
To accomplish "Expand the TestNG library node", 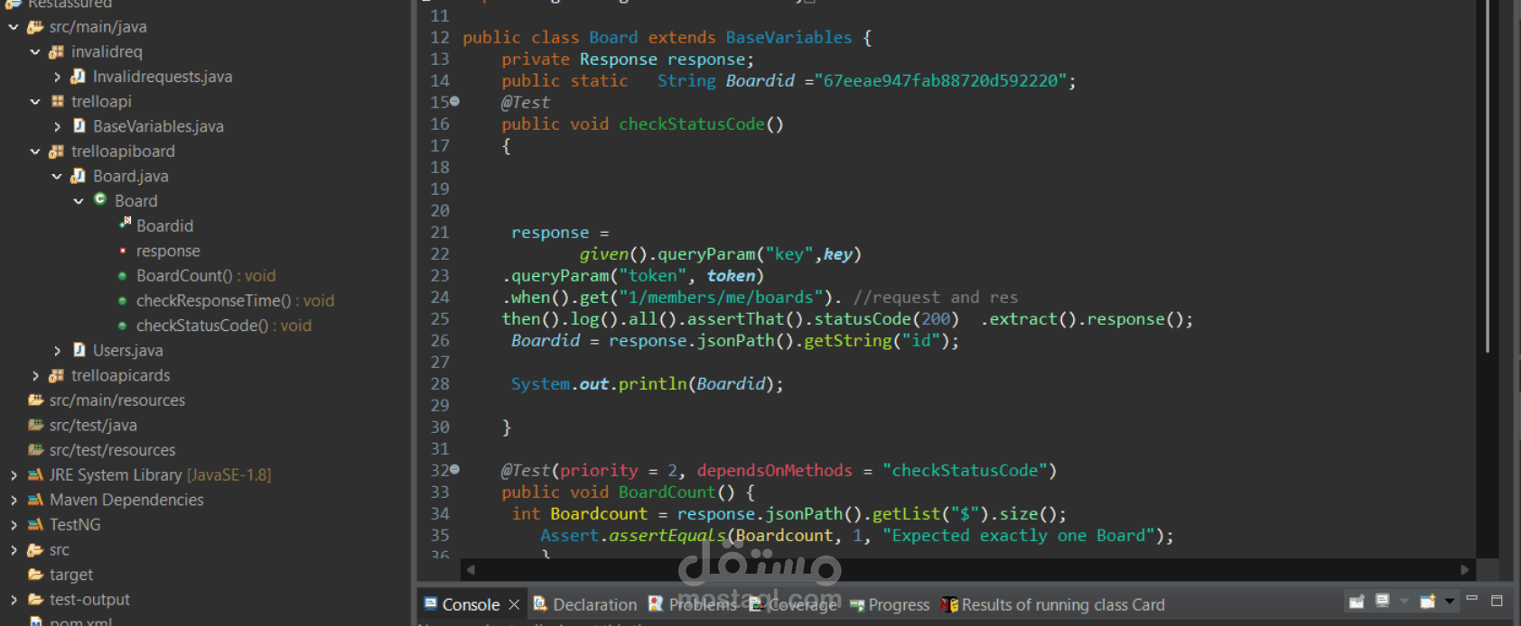I will 13,525.
